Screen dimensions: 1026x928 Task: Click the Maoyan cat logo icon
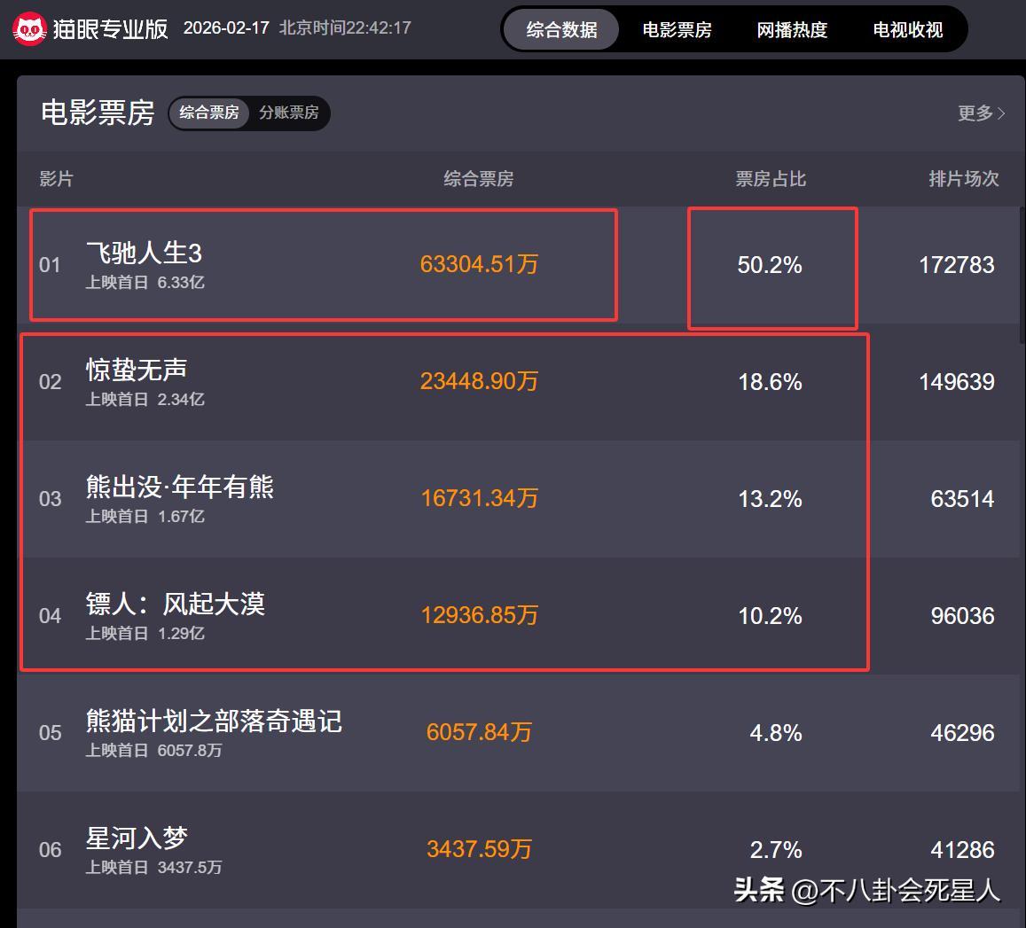pyautogui.click(x=30, y=29)
